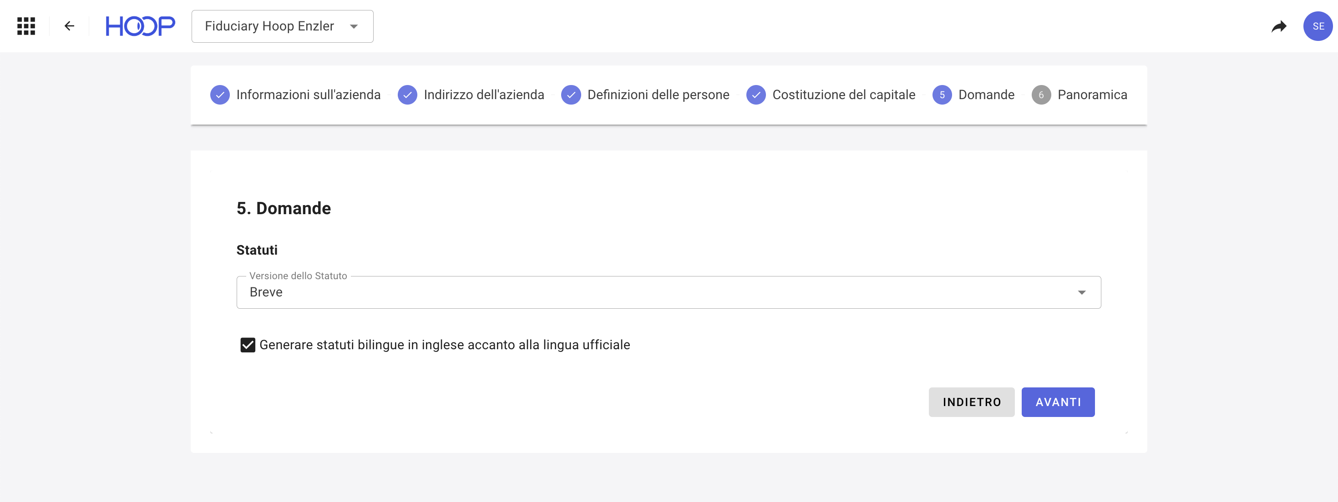Image resolution: width=1338 pixels, height=502 pixels.
Task: Select the Domande step label
Action: coord(986,95)
